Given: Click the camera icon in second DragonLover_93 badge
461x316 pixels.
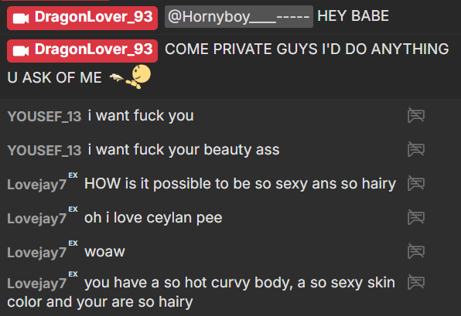Looking at the screenshot, I should pos(21,51).
